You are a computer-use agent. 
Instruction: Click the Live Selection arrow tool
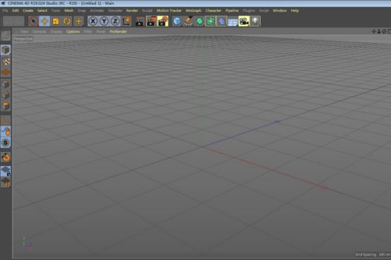[33, 21]
